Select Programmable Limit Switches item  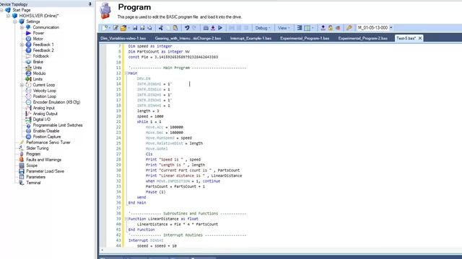coord(58,125)
